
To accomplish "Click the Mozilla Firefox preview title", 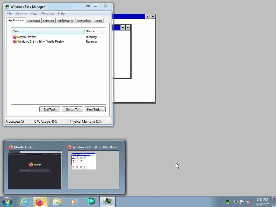I will point(24,147).
